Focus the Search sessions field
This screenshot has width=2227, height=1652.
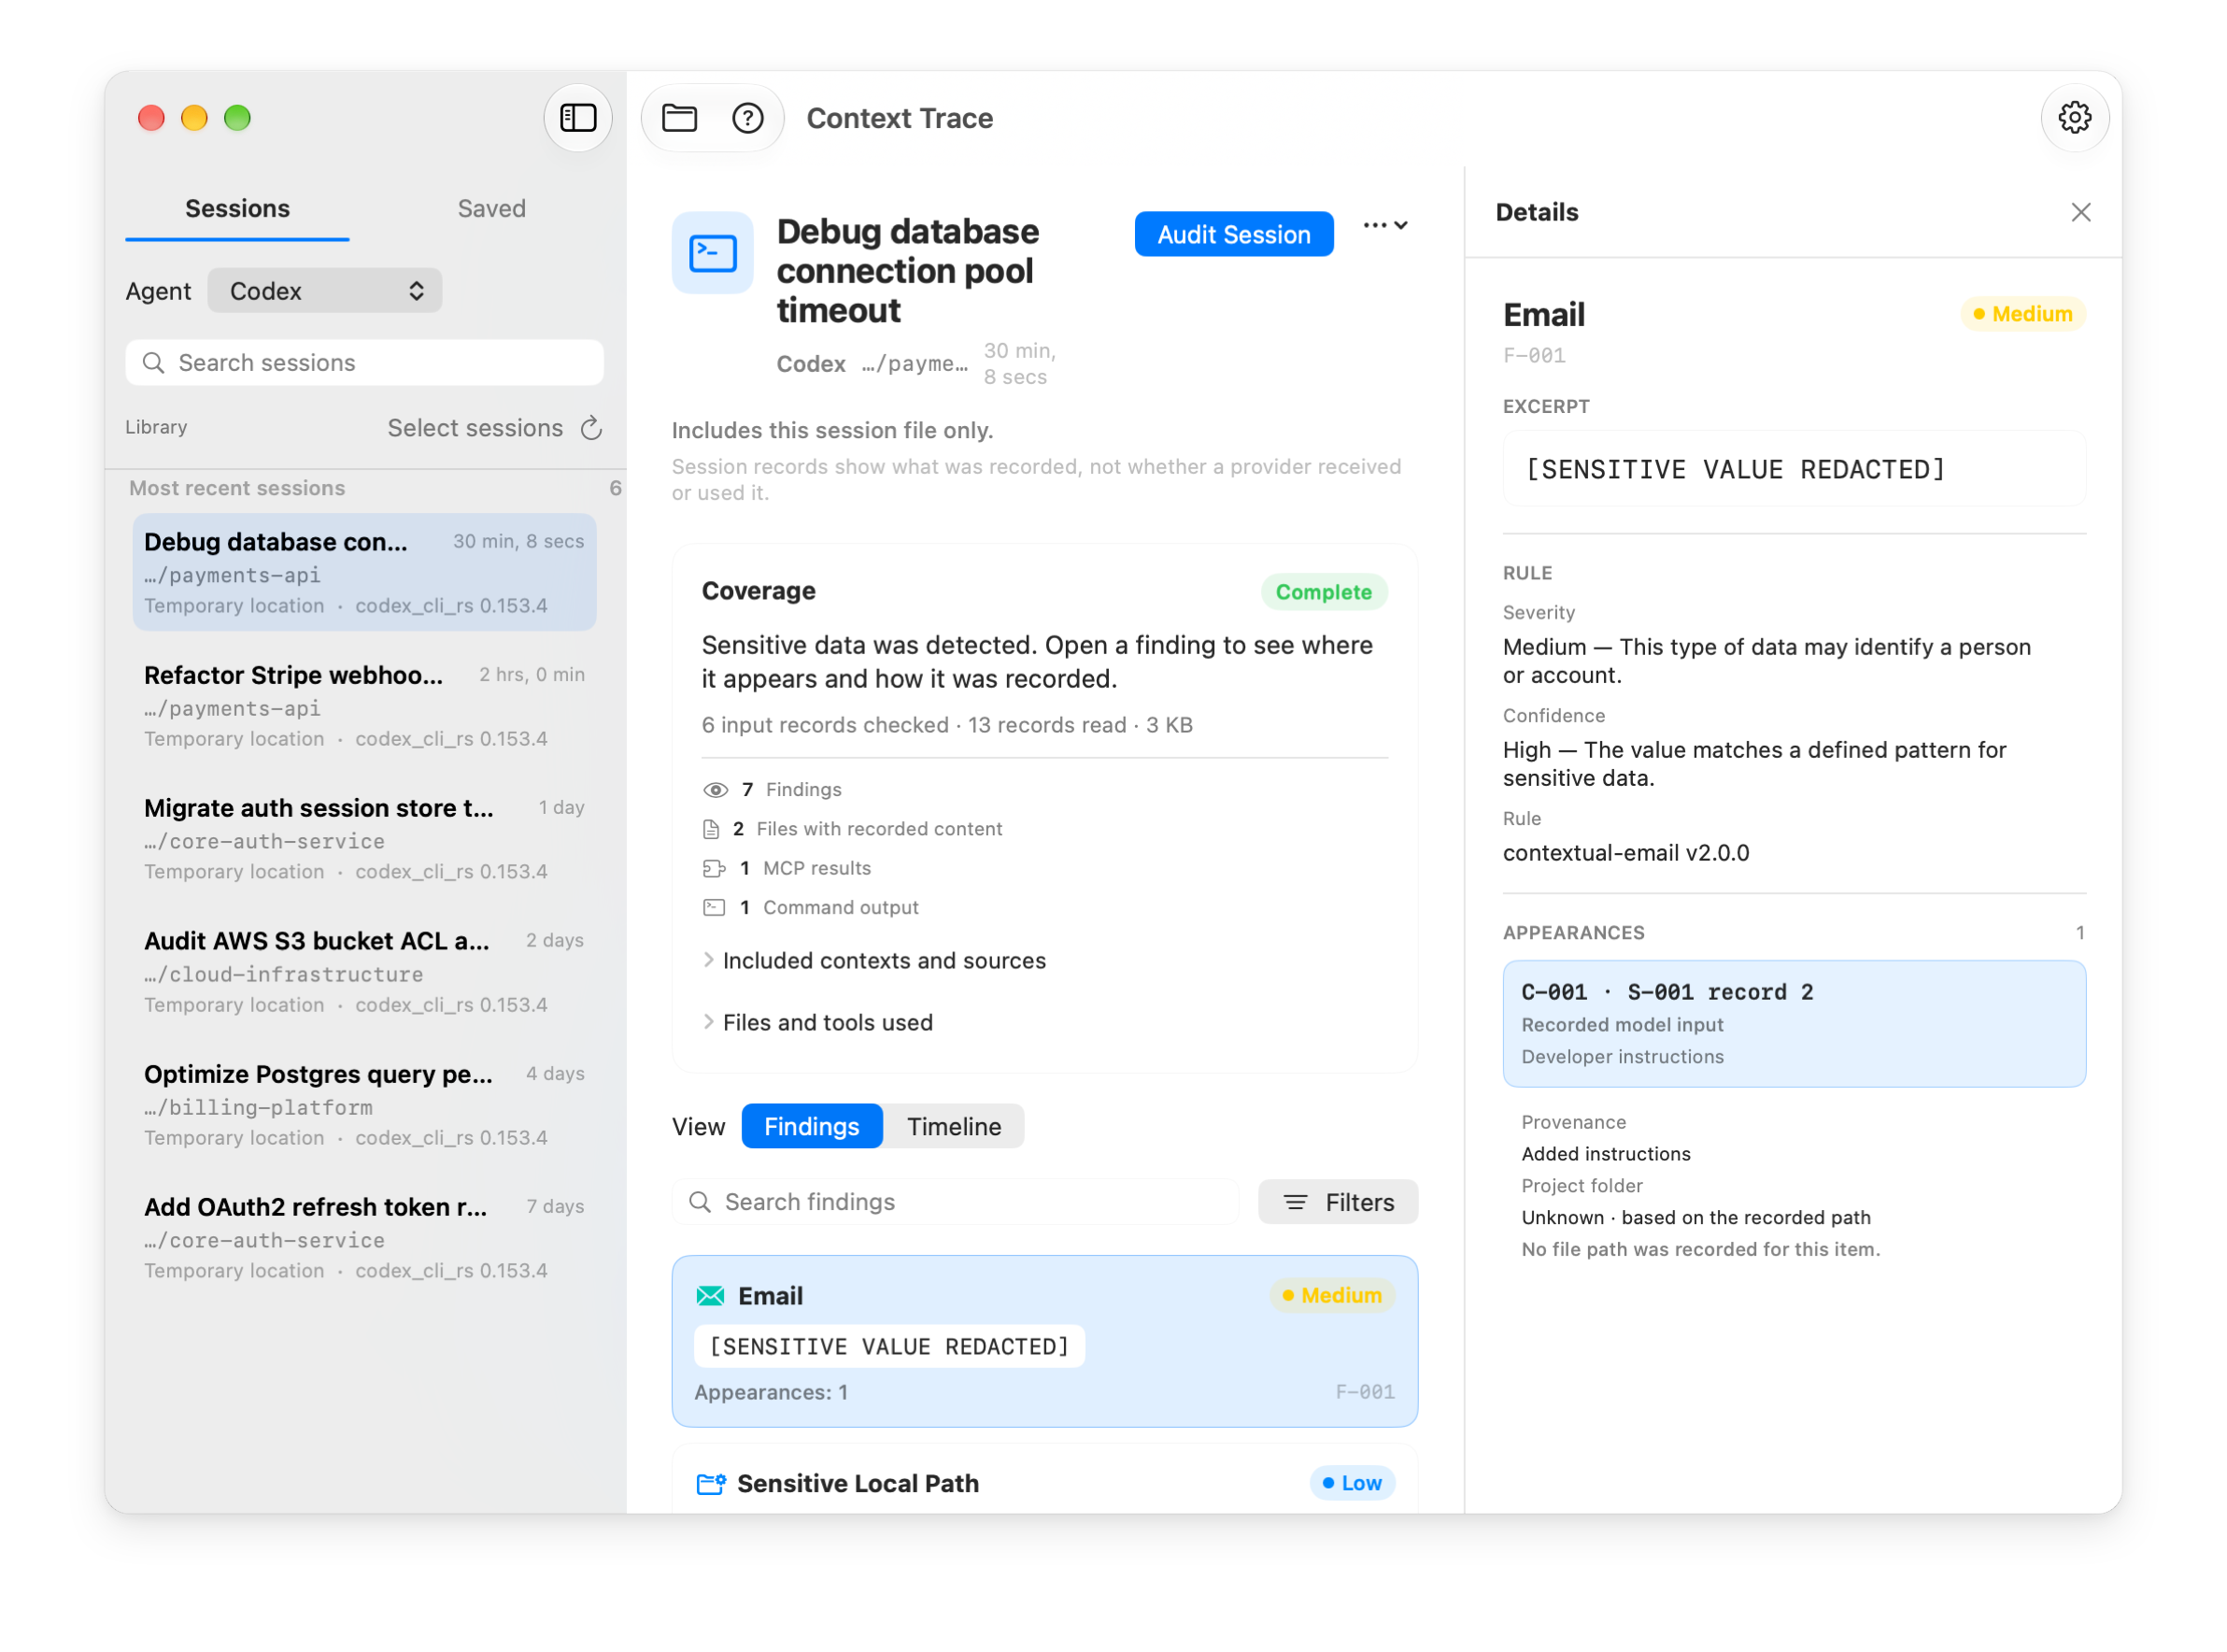coord(365,363)
